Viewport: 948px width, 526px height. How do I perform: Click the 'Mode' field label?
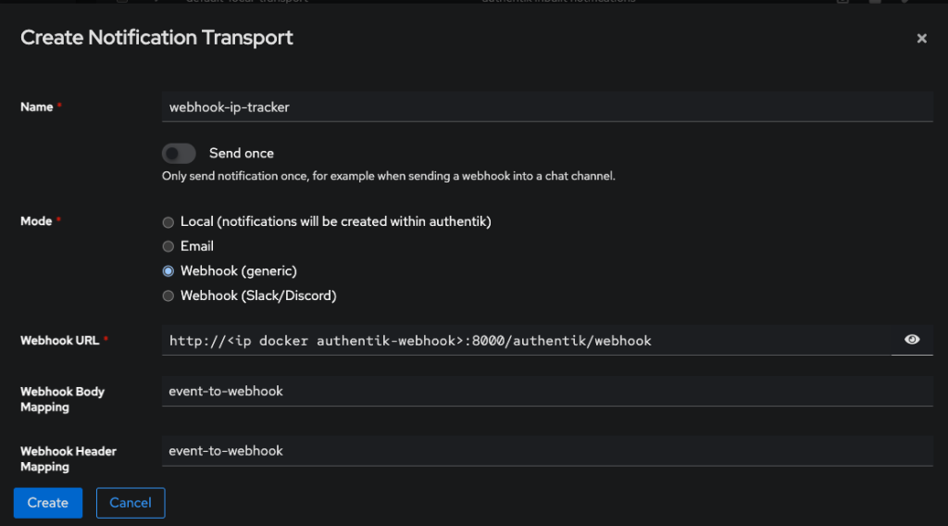tap(37, 221)
